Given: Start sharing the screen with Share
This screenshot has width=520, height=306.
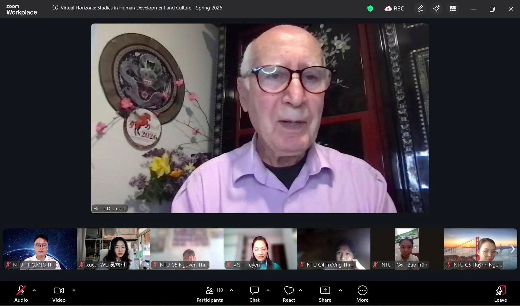Looking at the screenshot, I should (325, 294).
